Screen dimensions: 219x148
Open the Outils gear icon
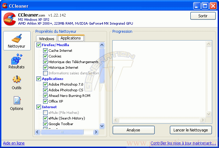17,79
